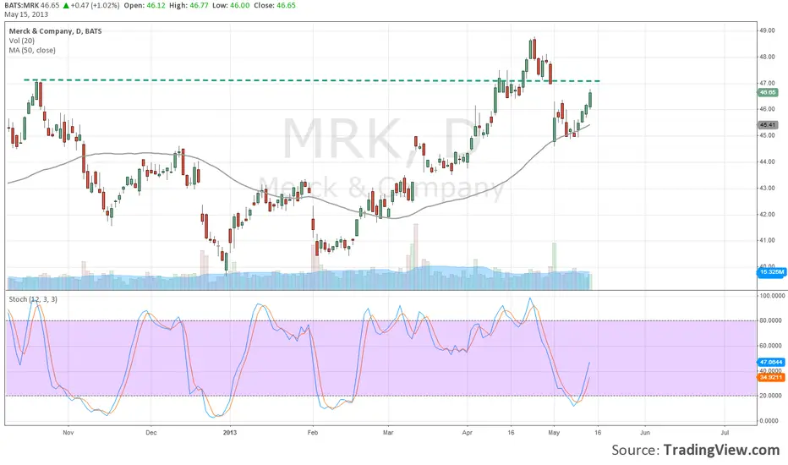Click the Mar label on time axis
The height and width of the screenshot is (465, 788).
click(x=387, y=432)
